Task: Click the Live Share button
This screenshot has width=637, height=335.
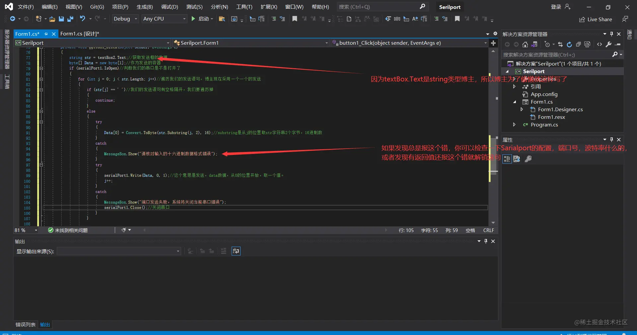Action: [596, 20]
